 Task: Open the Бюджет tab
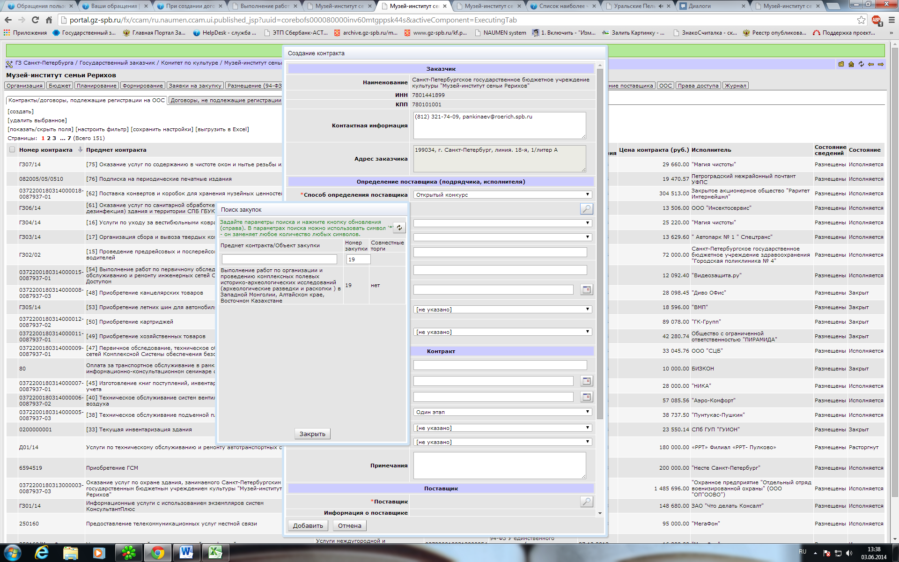(60, 86)
